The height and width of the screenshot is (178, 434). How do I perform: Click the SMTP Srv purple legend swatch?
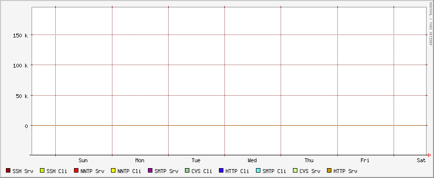point(150,171)
